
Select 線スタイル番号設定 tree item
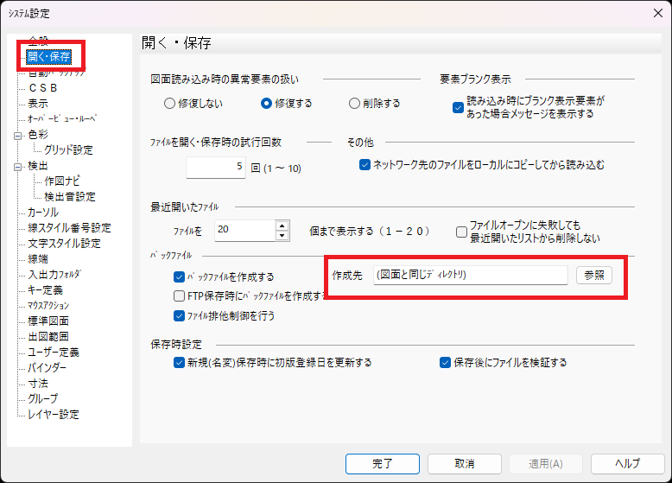[69, 227]
